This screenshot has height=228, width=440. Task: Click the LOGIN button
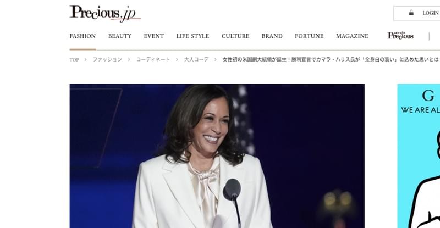point(417,13)
